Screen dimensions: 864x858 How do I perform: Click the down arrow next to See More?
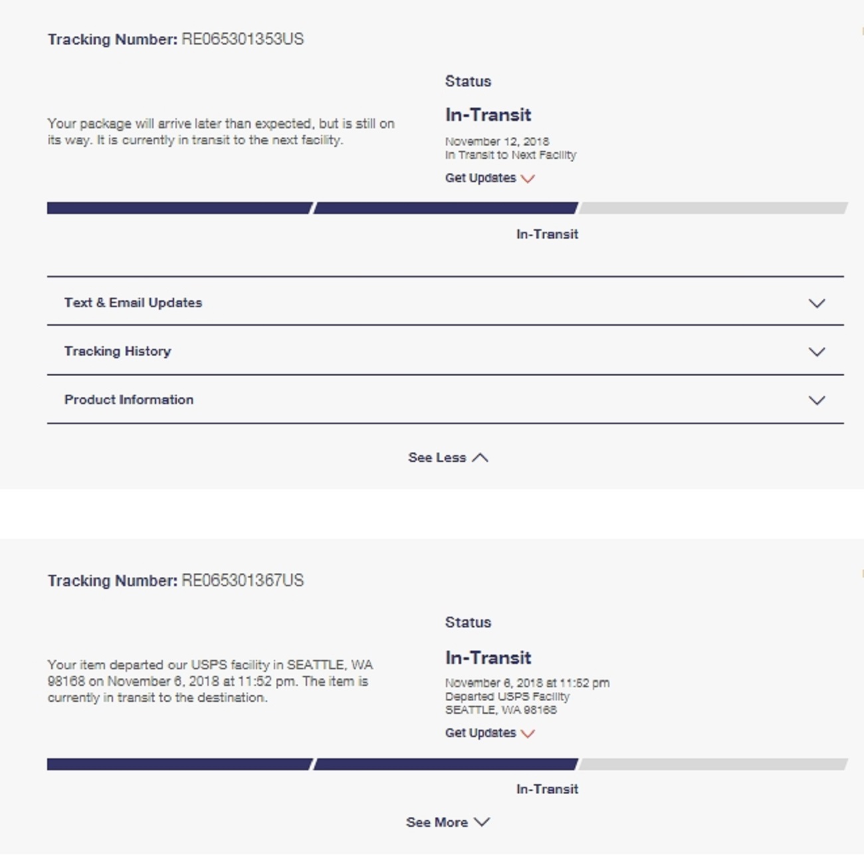coord(483,821)
